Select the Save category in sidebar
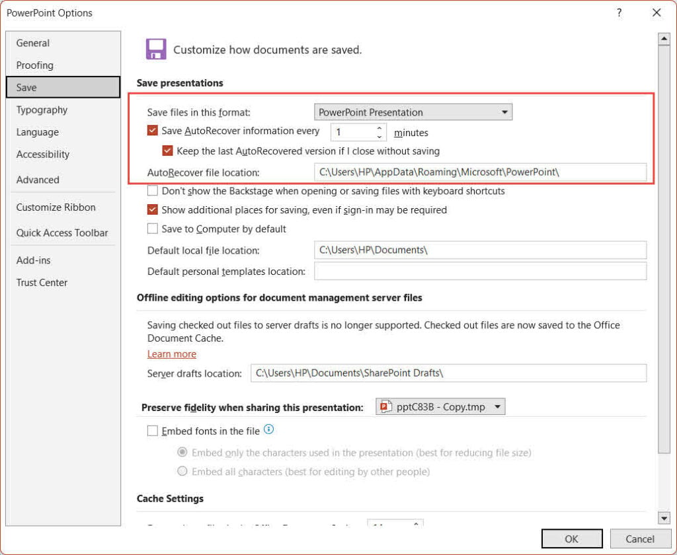This screenshot has height=555, width=677. coord(63,87)
